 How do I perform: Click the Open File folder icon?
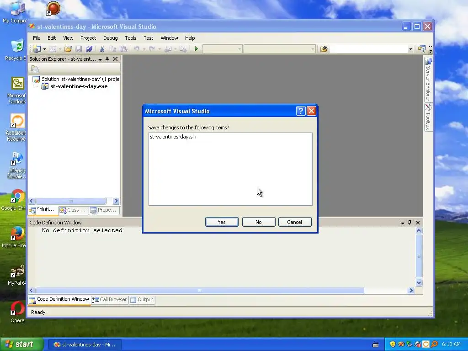pos(68,49)
